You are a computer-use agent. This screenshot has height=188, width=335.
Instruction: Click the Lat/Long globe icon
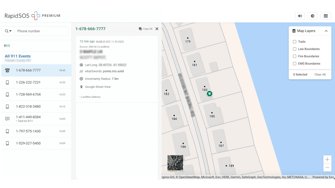(81, 65)
